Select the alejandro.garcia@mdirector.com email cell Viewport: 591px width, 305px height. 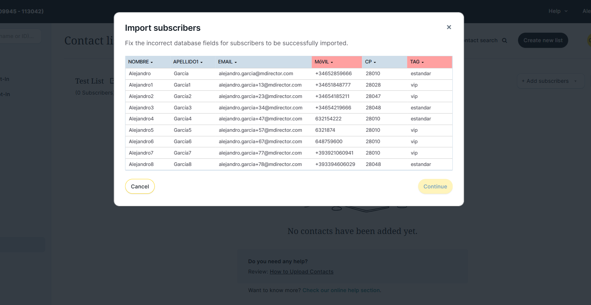(256, 74)
